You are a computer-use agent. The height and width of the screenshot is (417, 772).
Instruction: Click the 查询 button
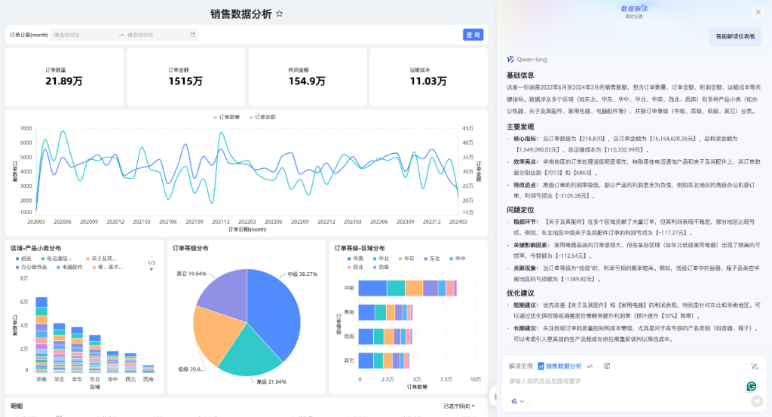click(473, 35)
